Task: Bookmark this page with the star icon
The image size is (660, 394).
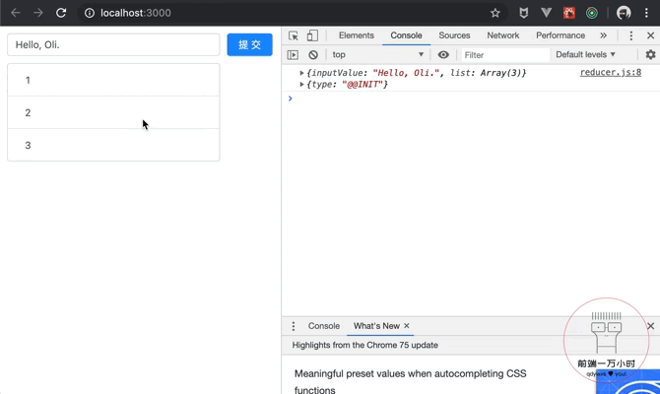Action: (x=495, y=13)
